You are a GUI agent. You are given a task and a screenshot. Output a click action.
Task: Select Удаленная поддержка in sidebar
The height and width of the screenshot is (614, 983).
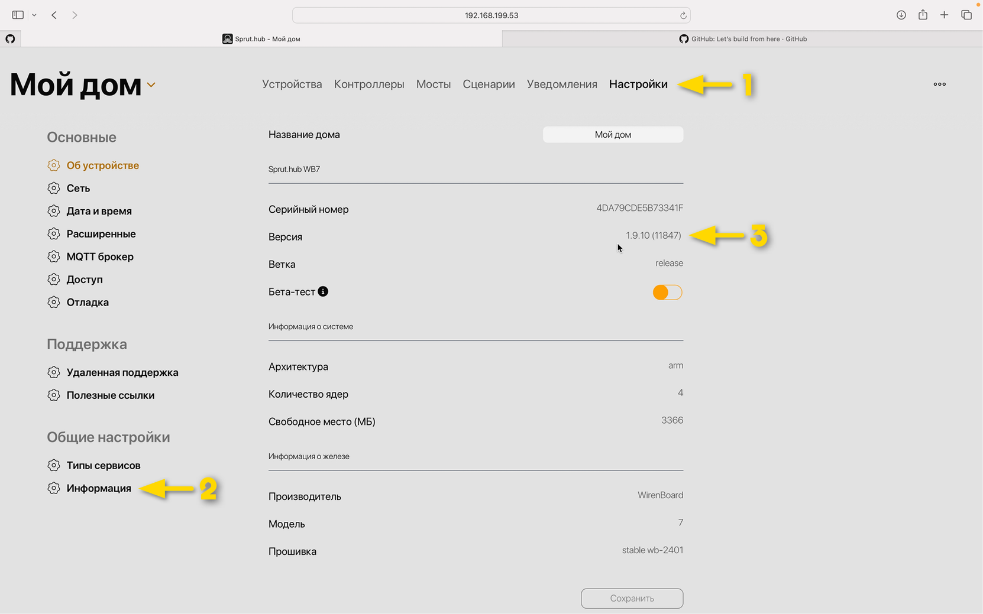(122, 372)
